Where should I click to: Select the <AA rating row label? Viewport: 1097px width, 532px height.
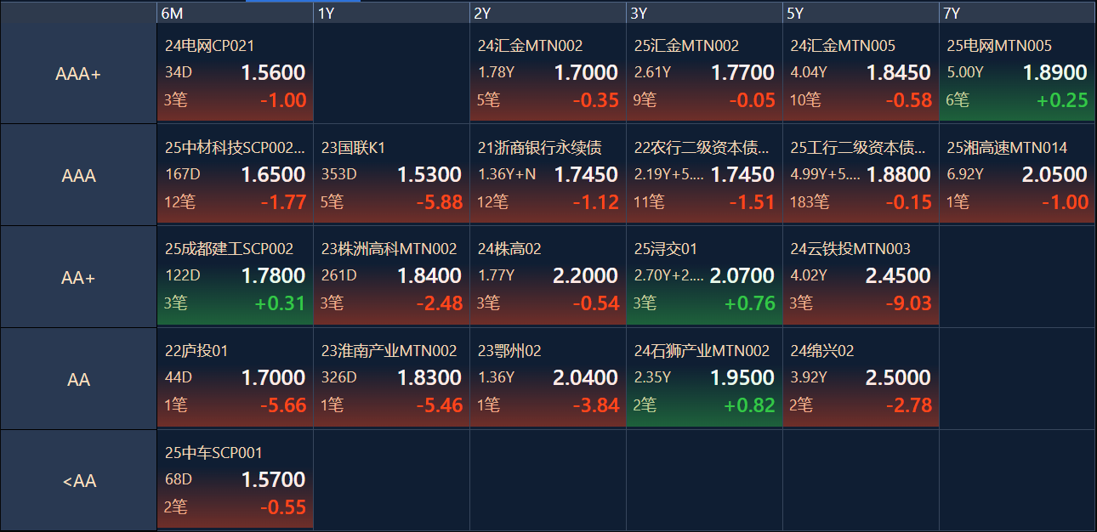tap(78, 481)
